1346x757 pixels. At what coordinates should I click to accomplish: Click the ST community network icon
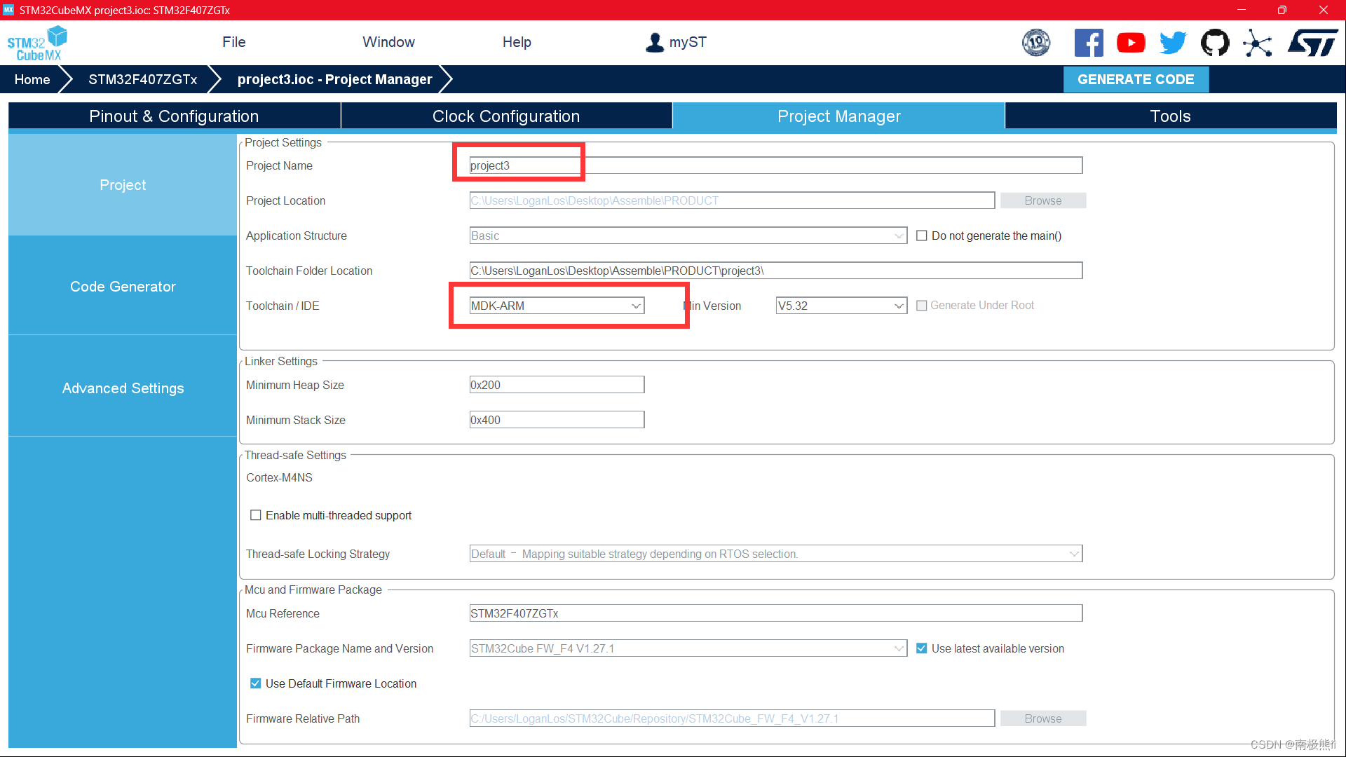(1257, 43)
